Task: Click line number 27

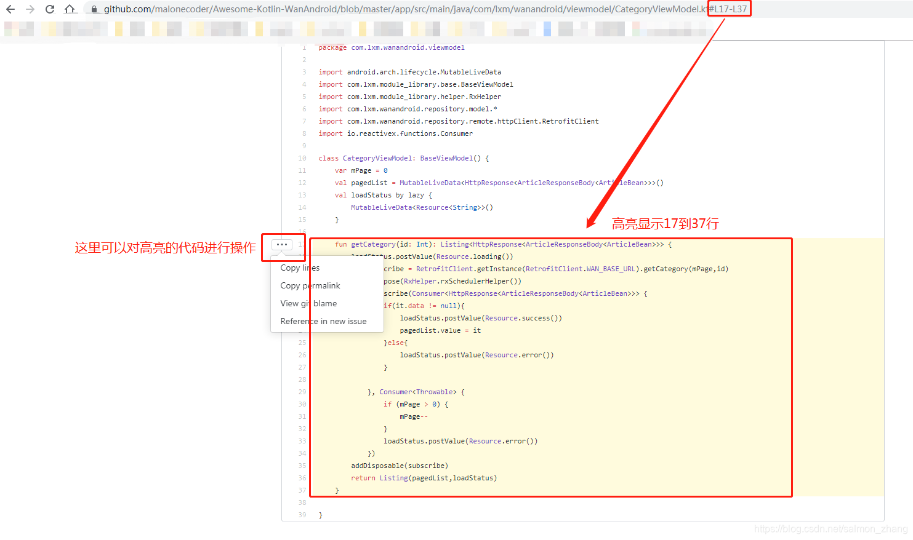Action: coord(302,367)
